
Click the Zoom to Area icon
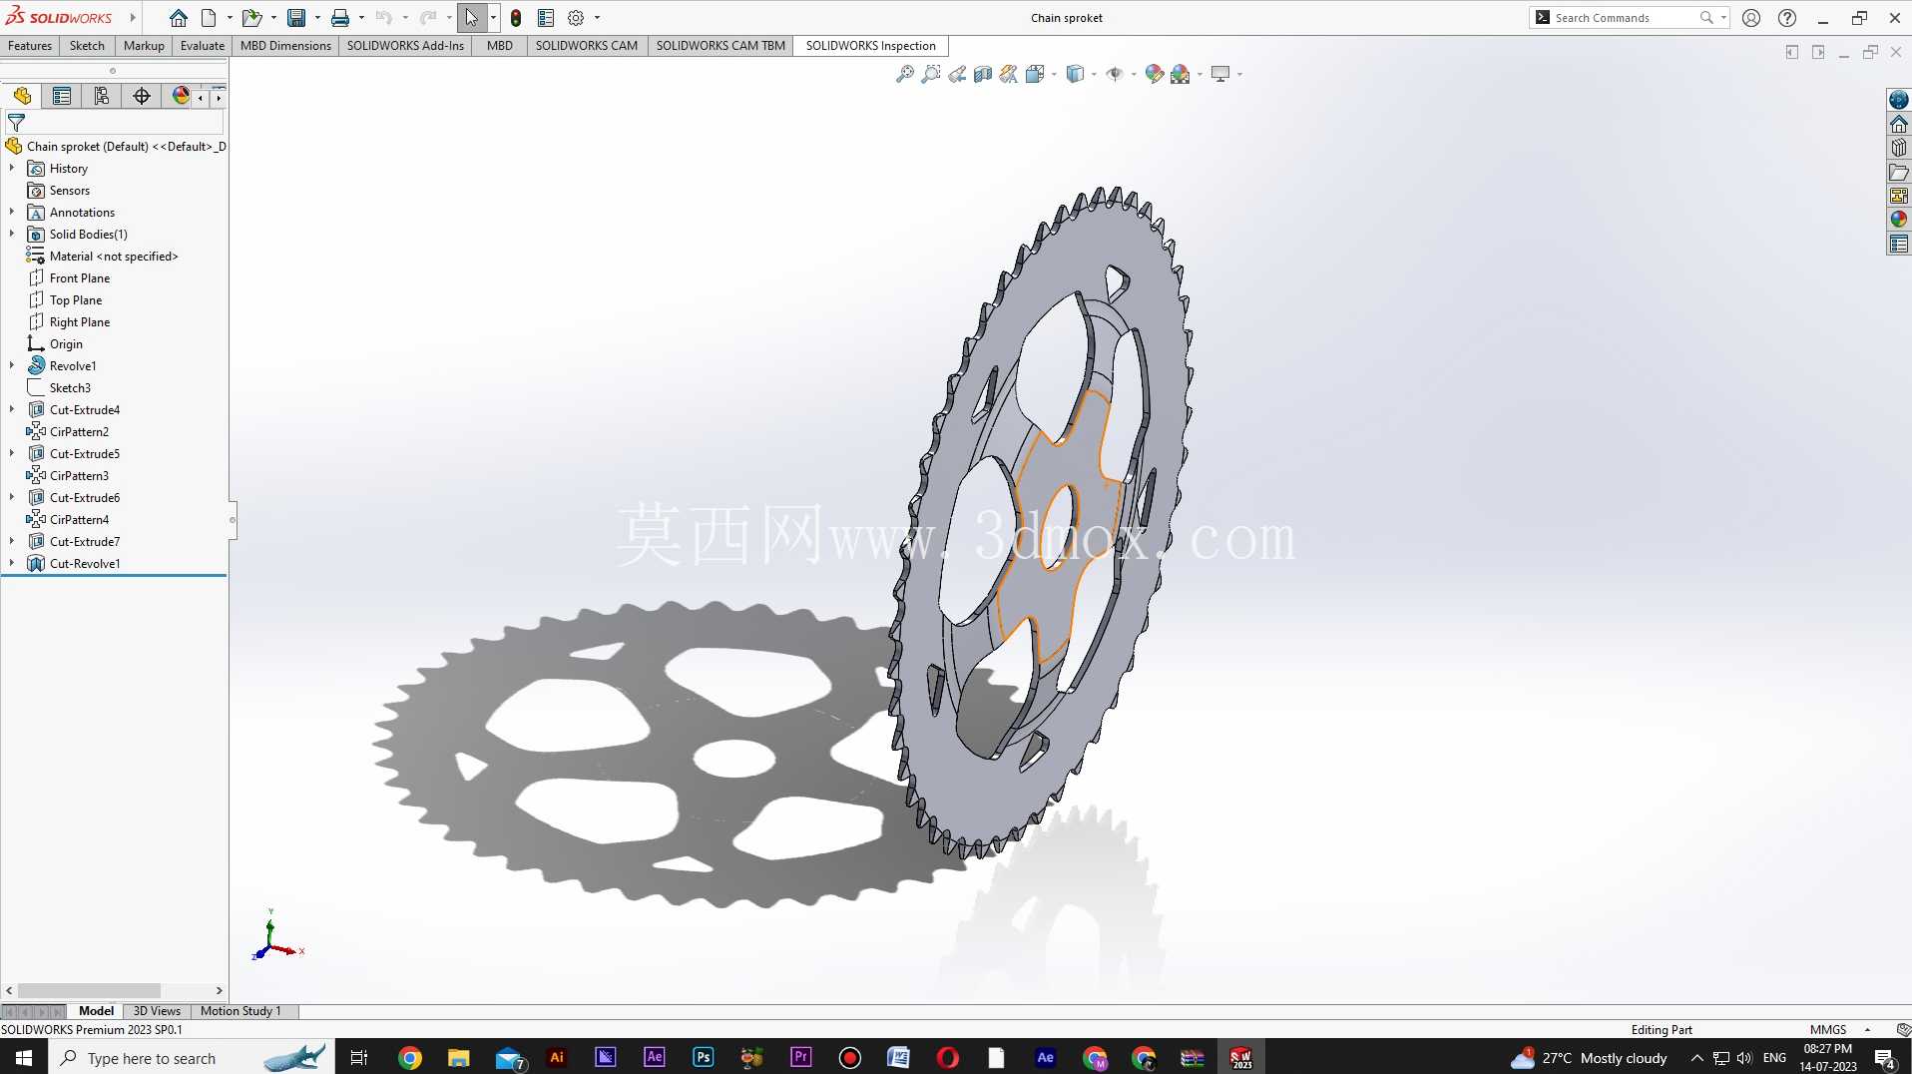click(931, 74)
